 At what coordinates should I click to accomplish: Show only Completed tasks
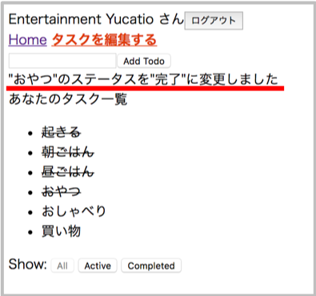pos(151,266)
